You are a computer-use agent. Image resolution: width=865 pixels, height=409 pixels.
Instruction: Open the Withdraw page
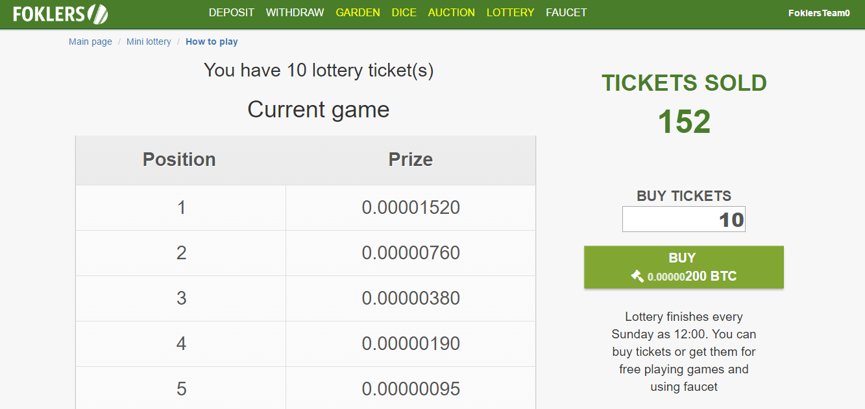coord(295,12)
